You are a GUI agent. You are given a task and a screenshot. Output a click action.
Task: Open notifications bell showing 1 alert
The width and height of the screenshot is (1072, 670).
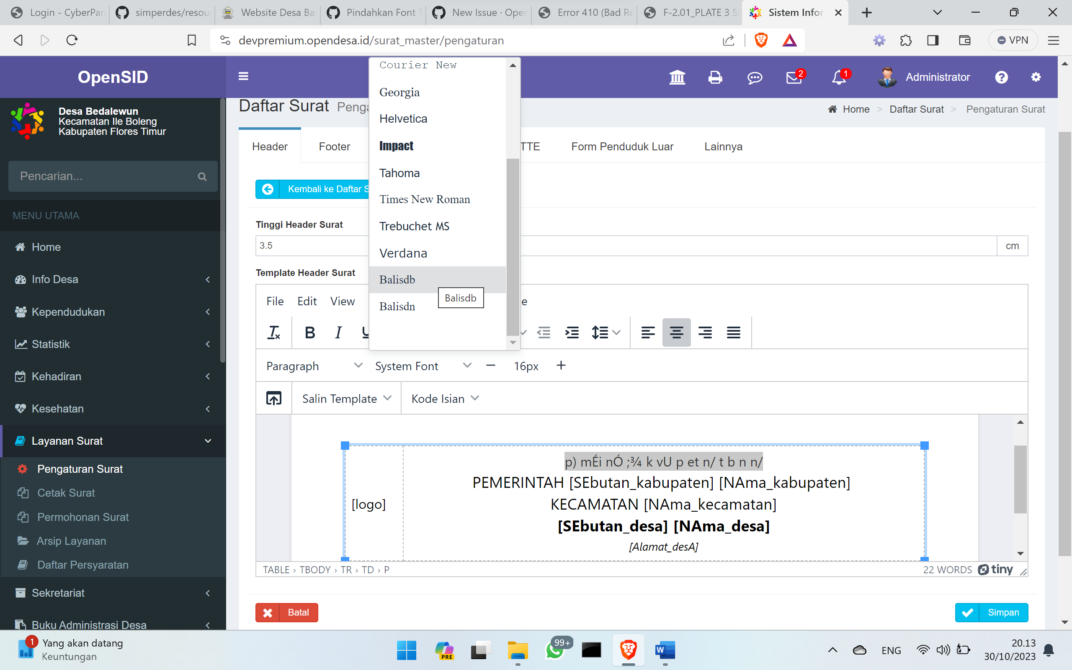pyautogui.click(x=839, y=77)
